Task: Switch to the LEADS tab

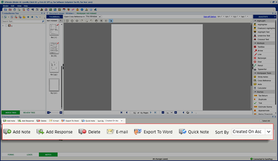Action: coord(29,155)
